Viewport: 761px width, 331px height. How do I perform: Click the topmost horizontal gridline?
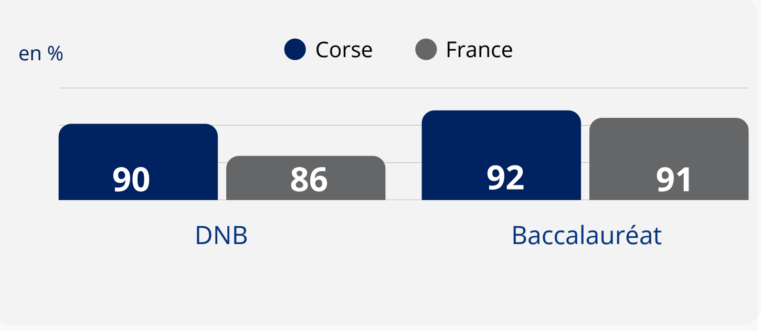point(403,88)
